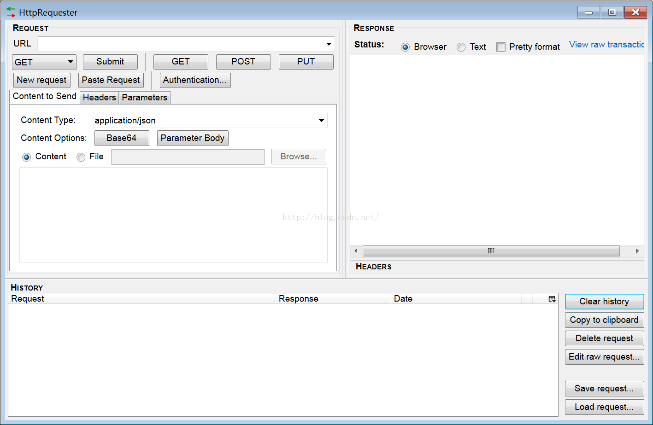Image resolution: width=653 pixels, height=425 pixels.
Task: Click Copy to clipboard button
Action: click(x=604, y=320)
